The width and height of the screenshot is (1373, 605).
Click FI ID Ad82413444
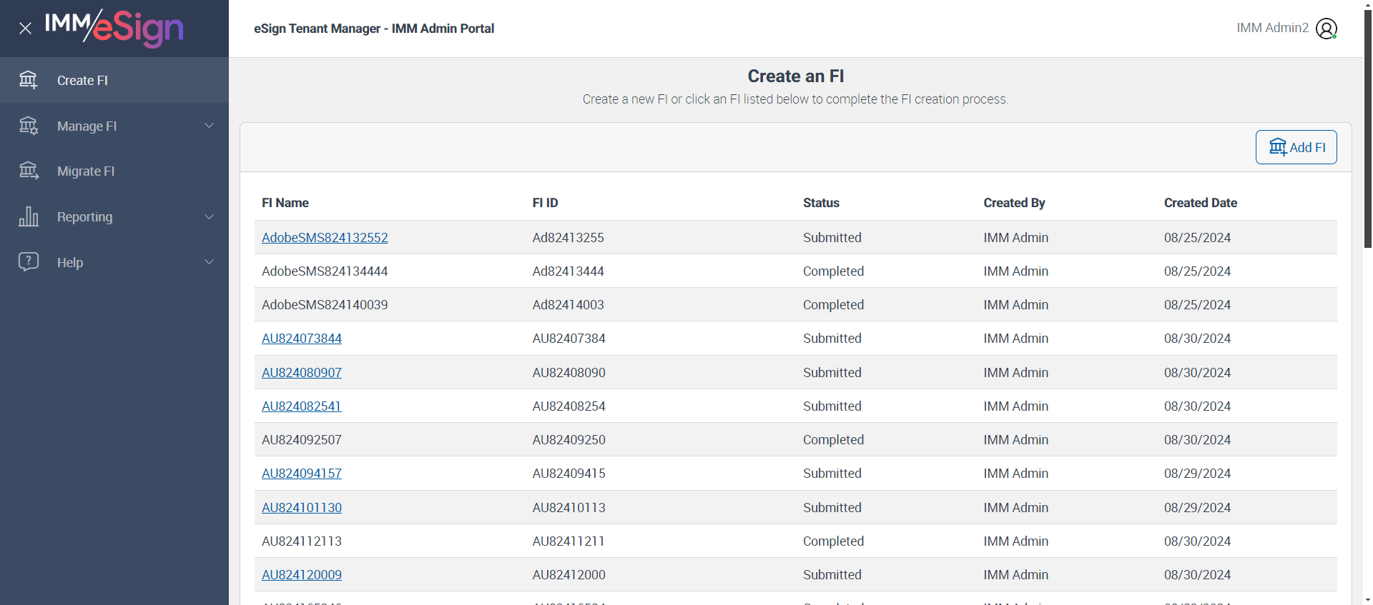569,271
